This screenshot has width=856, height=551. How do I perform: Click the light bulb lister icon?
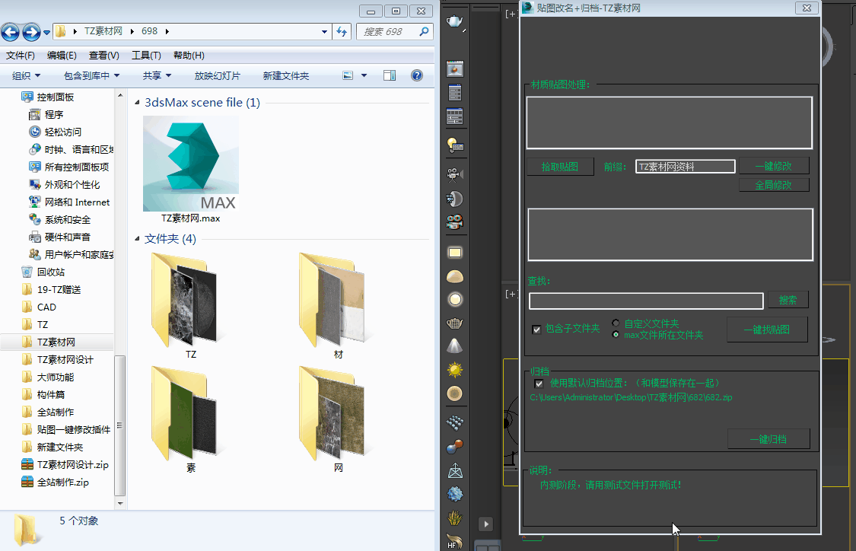(x=455, y=145)
